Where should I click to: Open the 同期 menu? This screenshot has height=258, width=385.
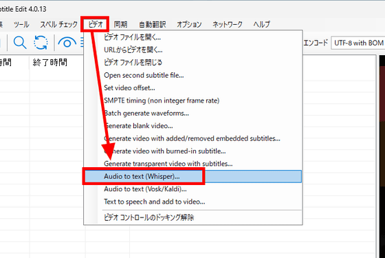120,24
